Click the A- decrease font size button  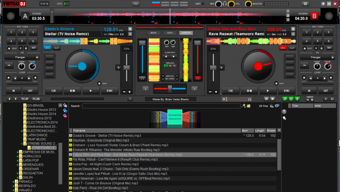[326, 99]
